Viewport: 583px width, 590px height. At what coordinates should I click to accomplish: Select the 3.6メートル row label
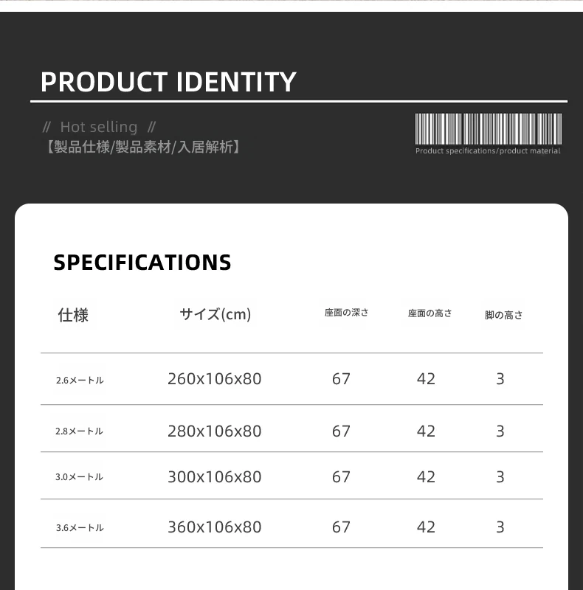click(x=80, y=528)
